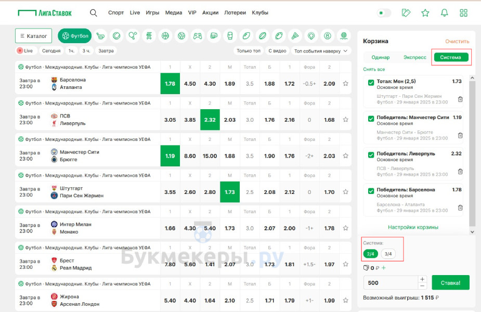
Task: Delete Liverpool winner bet with trash icon
Action: click(460, 172)
